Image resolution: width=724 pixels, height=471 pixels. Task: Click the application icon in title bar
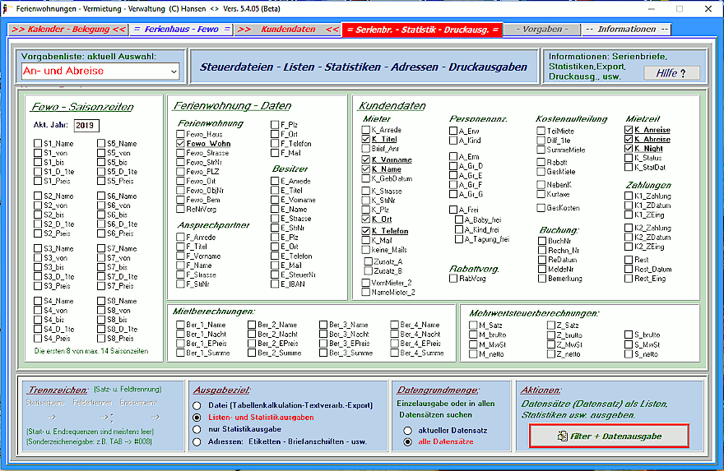[8, 7]
